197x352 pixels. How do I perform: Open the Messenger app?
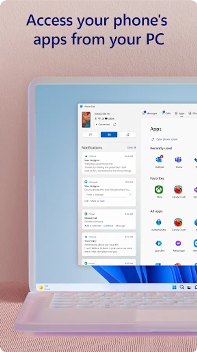(x=178, y=246)
